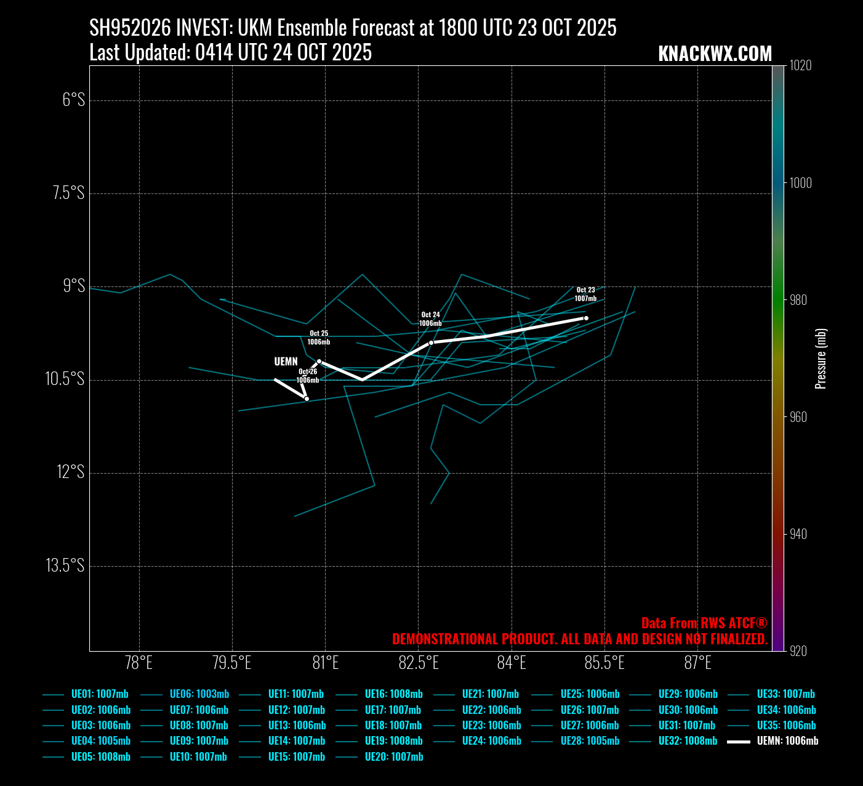Click the UE35: 1006mb legend entry
The height and width of the screenshot is (786, 863).
point(786,726)
